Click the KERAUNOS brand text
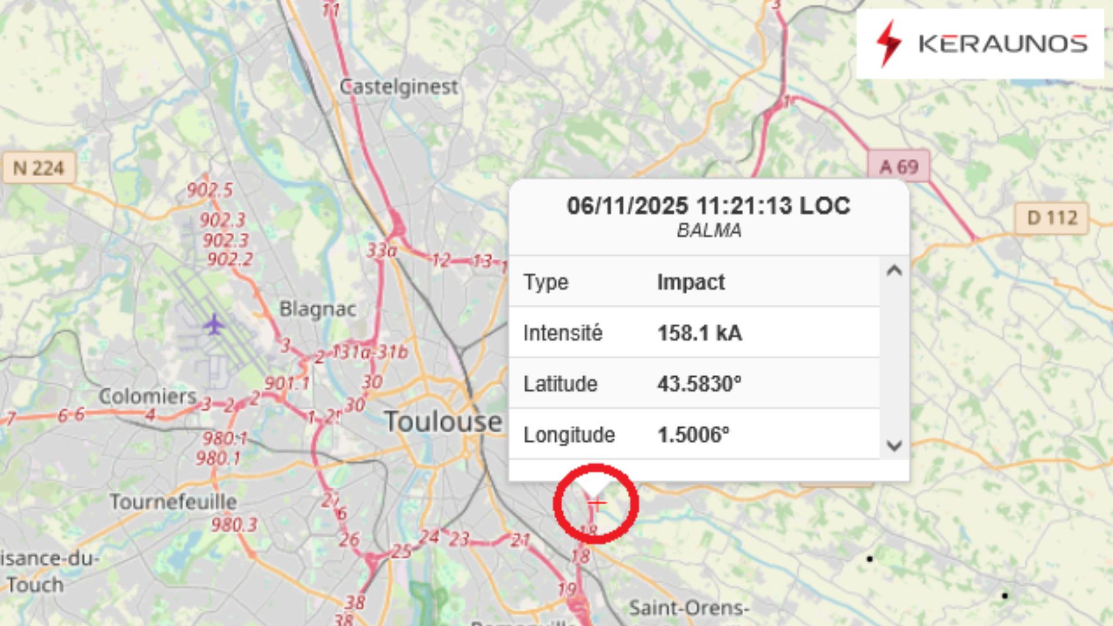Screen dimensions: 1113x626 click(x=1003, y=44)
